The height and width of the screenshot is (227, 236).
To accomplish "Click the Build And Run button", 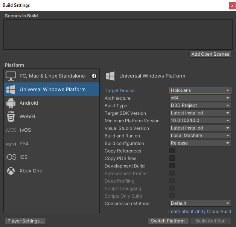I will pyautogui.click(x=211, y=221).
